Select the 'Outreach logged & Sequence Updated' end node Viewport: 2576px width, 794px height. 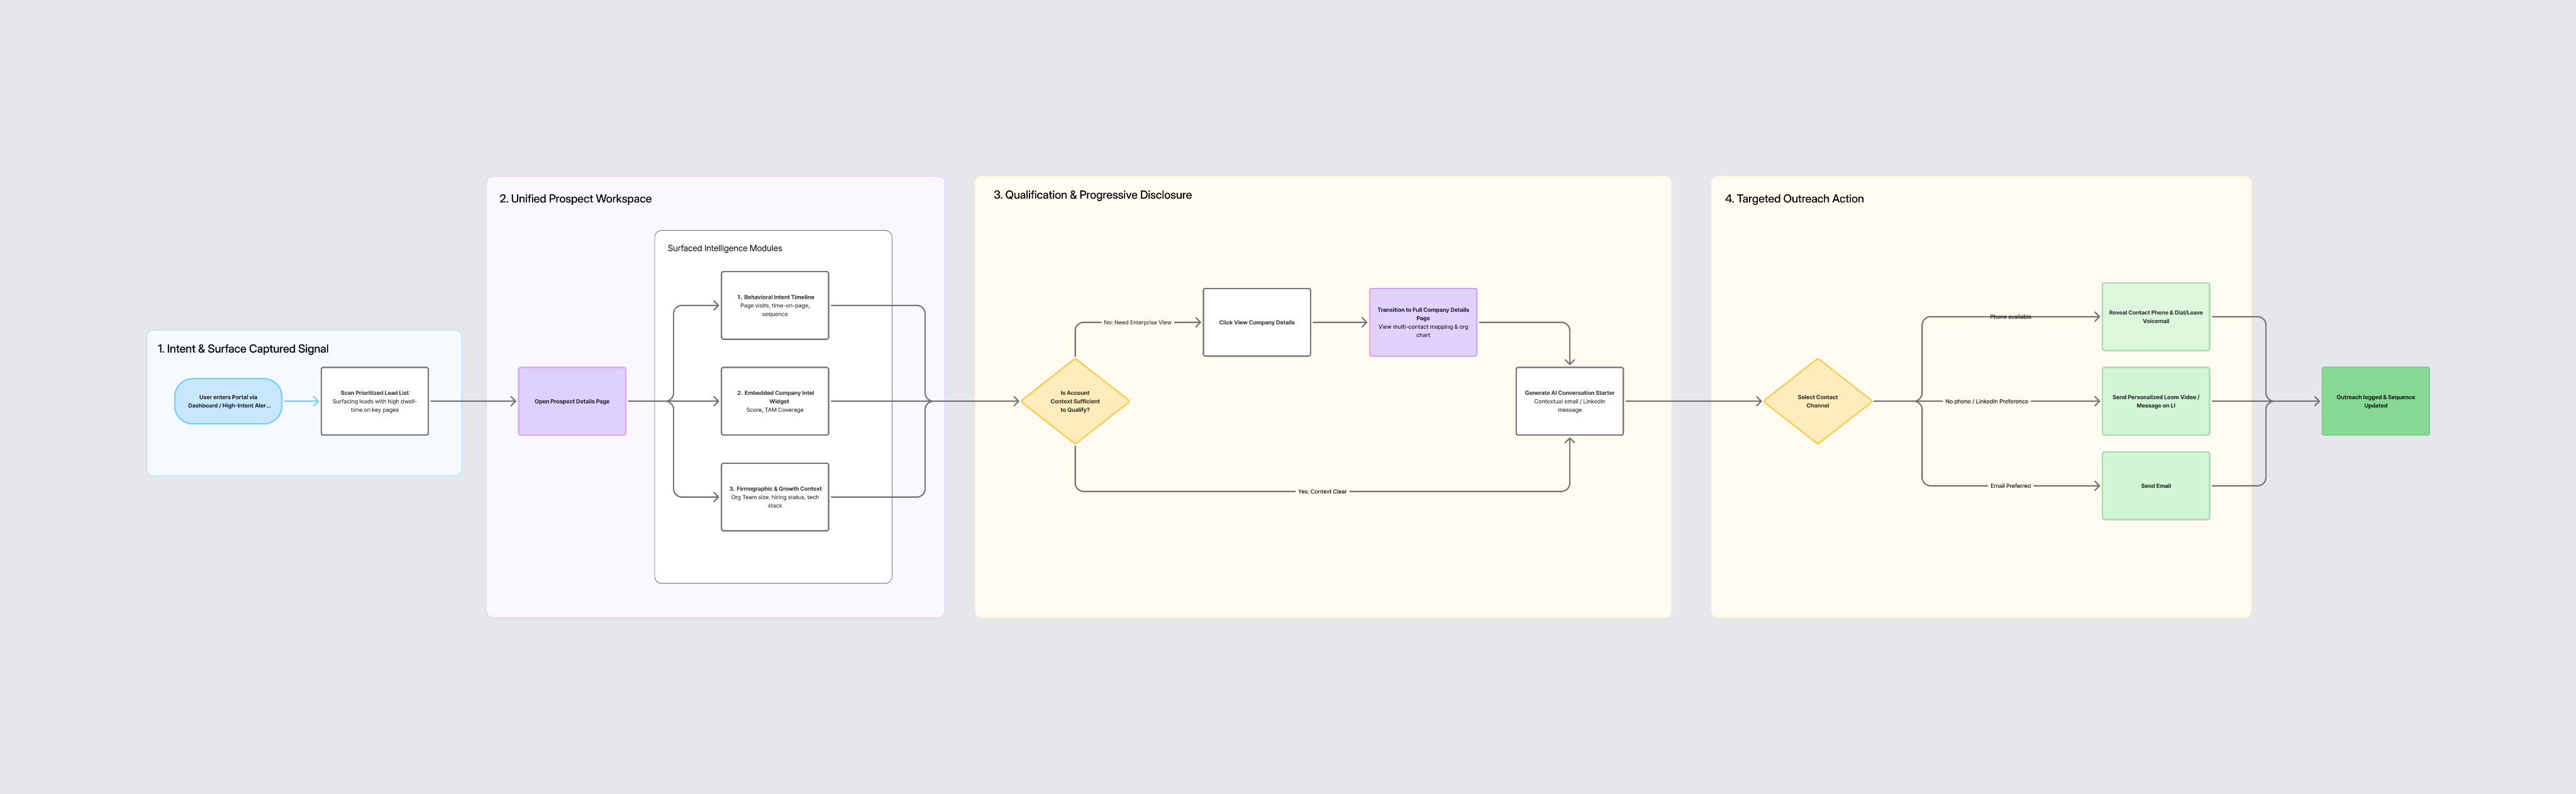(x=2376, y=401)
